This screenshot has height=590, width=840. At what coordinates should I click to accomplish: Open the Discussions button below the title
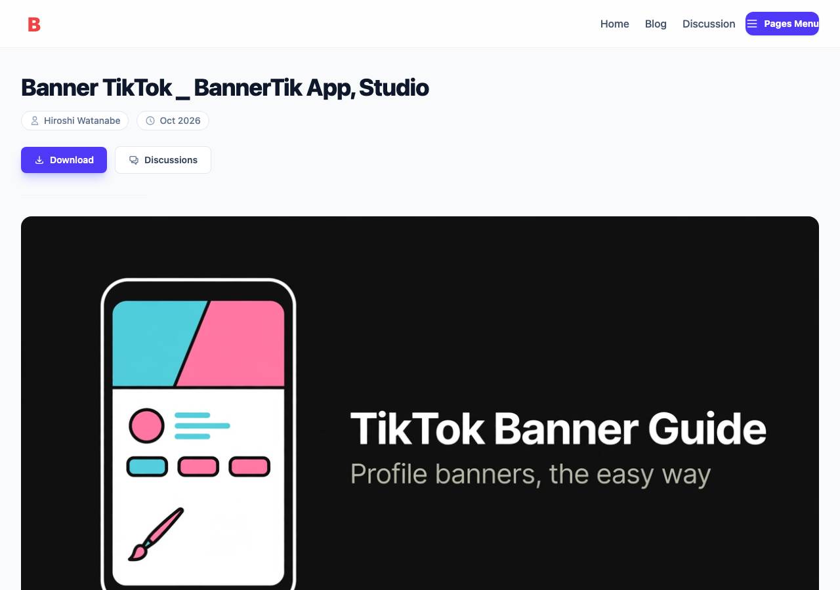pyautogui.click(x=163, y=160)
